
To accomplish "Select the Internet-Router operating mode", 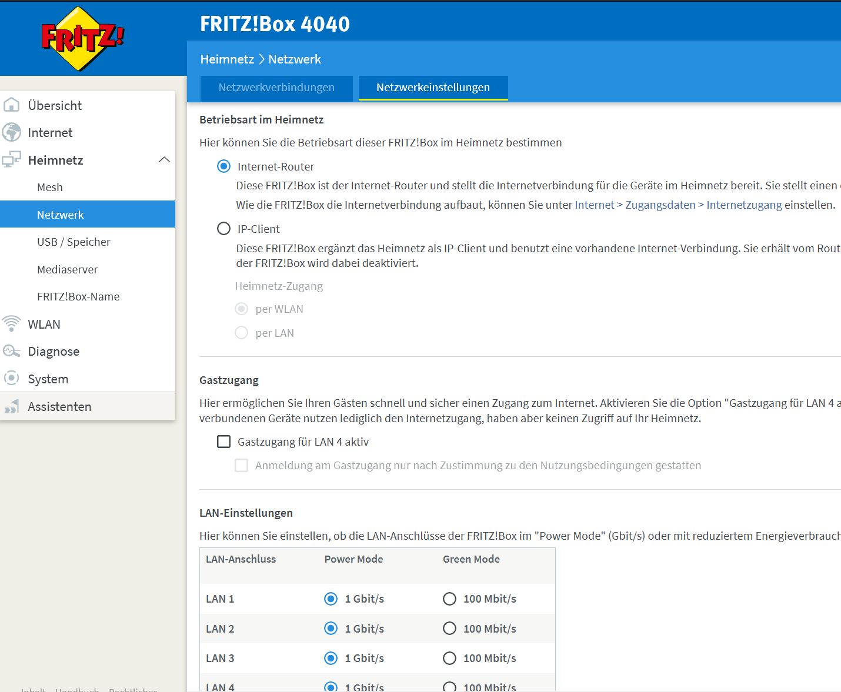I will coord(223,166).
